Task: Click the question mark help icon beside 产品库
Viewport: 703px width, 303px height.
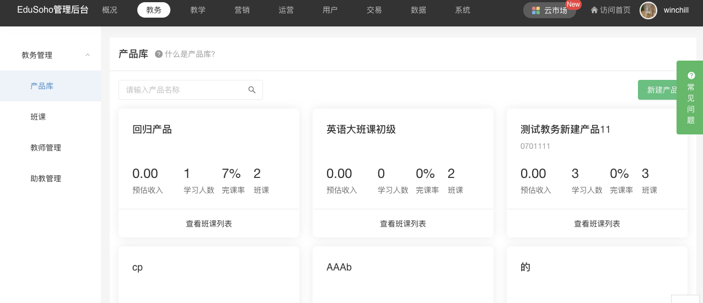Action: (x=159, y=54)
